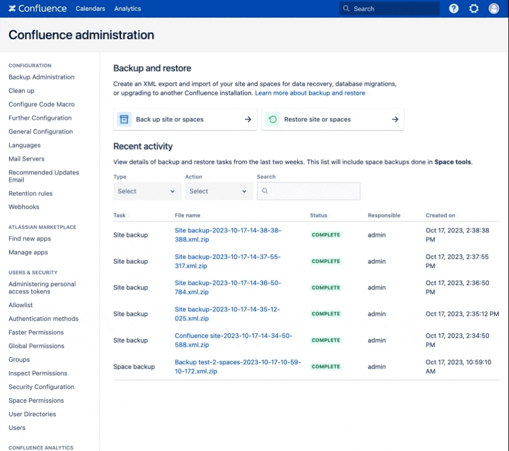509x451 pixels.
Task: Click the arrow on Back up site card
Action: pyautogui.click(x=248, y=119)
